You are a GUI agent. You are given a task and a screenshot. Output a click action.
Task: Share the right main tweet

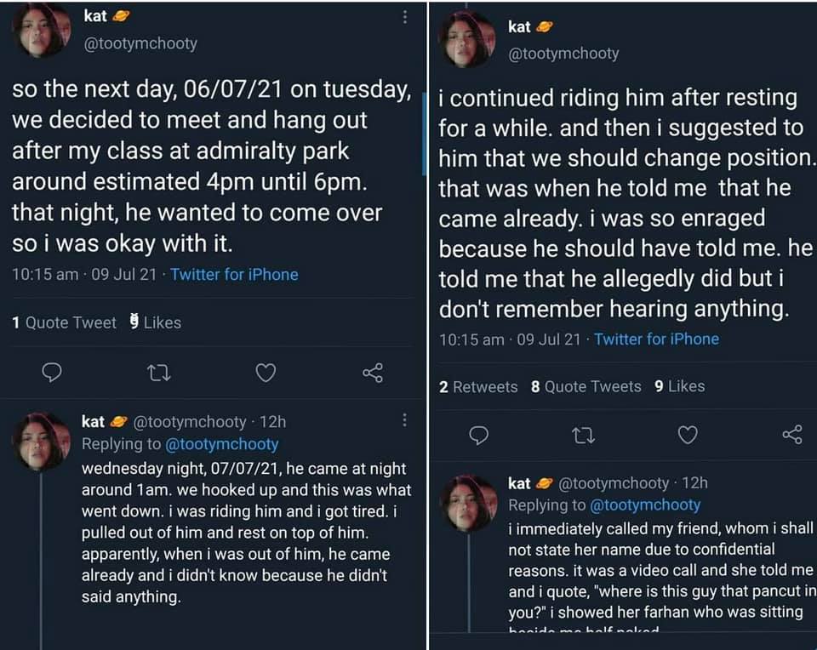pyautogui.click(x=791, y=436)
